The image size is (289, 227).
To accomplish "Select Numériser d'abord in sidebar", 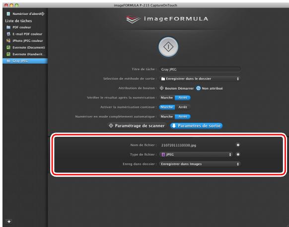I will 25,14.
